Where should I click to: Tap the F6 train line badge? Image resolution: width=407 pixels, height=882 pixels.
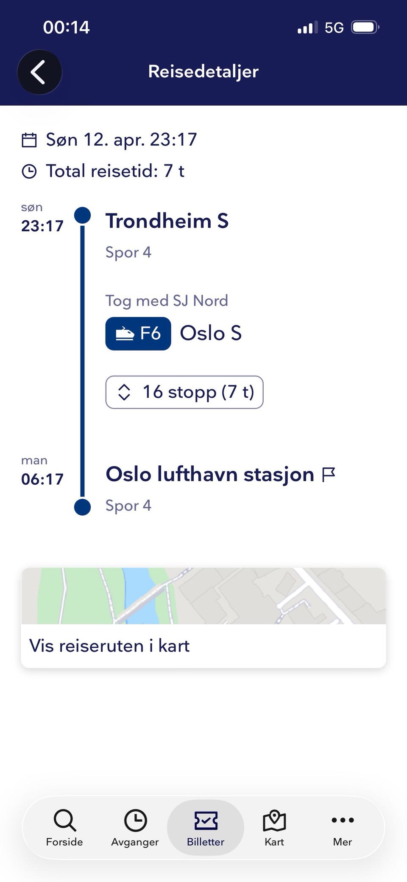pyautogui.click(x=138, y=334)
